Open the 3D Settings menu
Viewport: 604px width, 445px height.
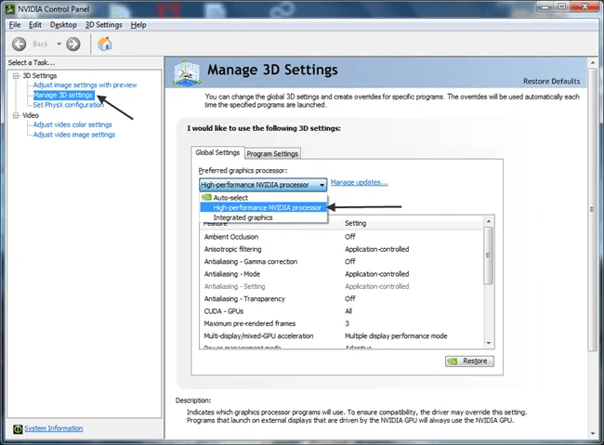(104, 25)
